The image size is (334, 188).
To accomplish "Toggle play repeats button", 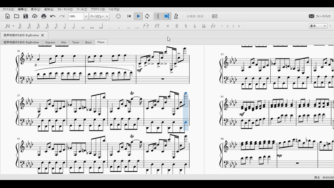I will tap(157, 16).
